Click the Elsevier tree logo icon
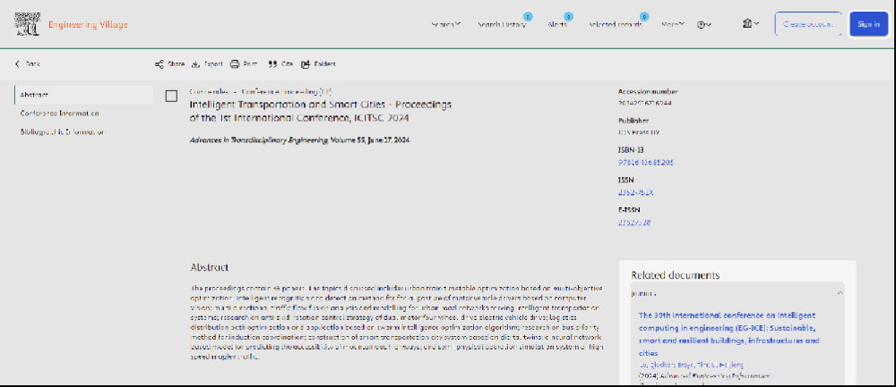Image resolution: width=896 pixels, height=387 pixels. point(28,24)
